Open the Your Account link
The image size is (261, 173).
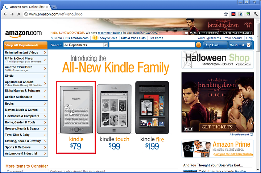[233, 38]
